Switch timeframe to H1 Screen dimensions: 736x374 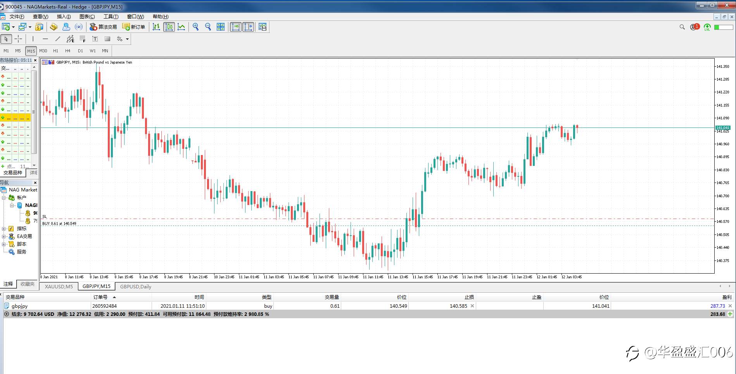(x=55, y=51)
